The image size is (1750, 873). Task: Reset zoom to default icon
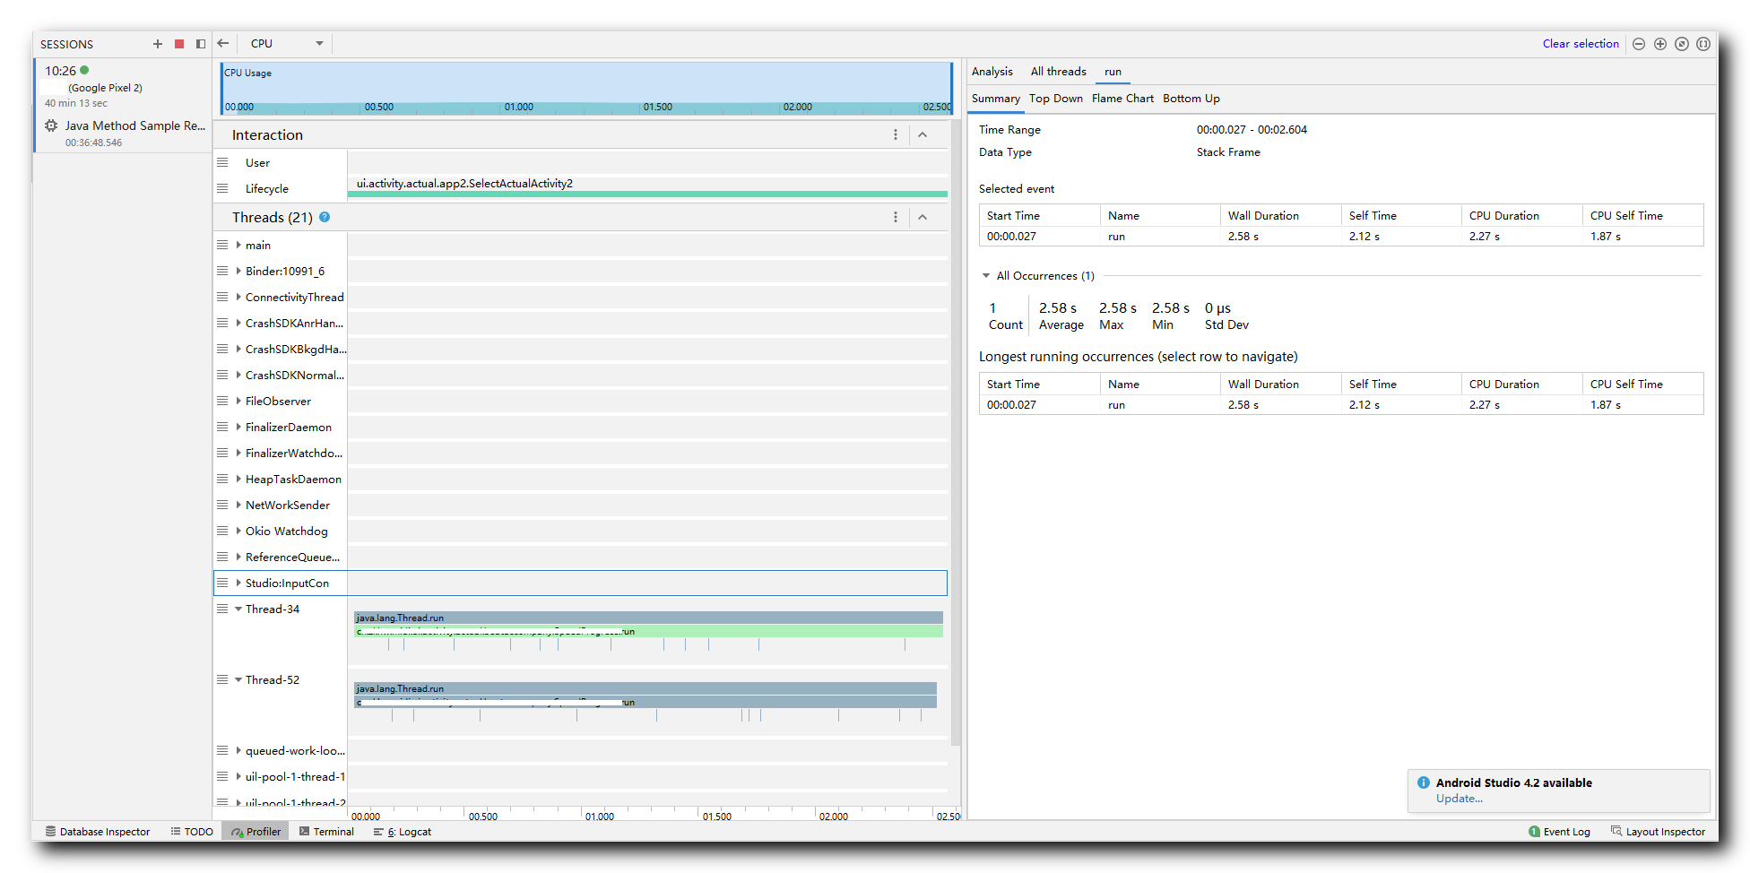pyautogui.click(x=1682, y=44)
